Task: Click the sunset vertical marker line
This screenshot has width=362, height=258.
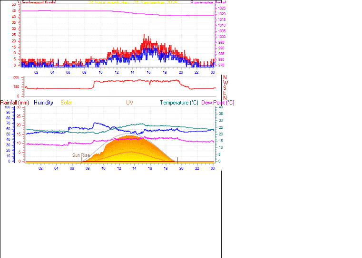Action: click(177, 160)
